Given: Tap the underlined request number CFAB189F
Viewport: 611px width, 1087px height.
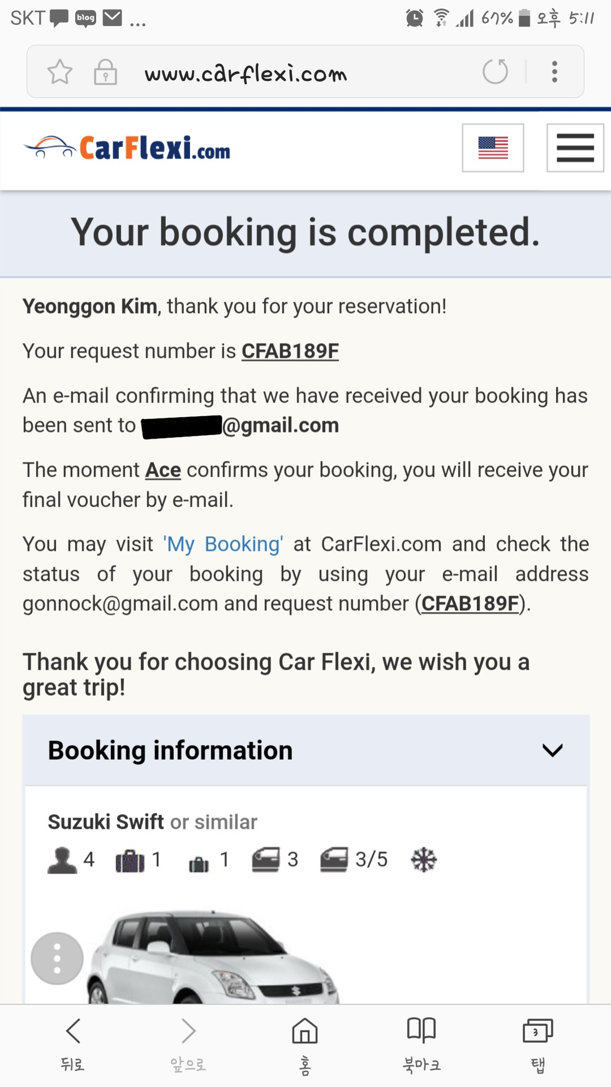Looking at the screenshot, I should [290, 351].
